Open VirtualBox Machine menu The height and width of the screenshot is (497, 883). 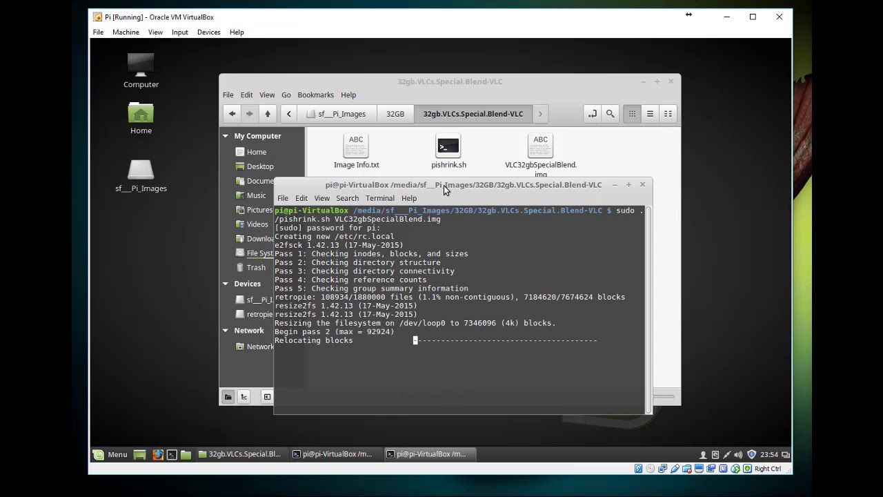pyautogui.click(x=126, y=32)
